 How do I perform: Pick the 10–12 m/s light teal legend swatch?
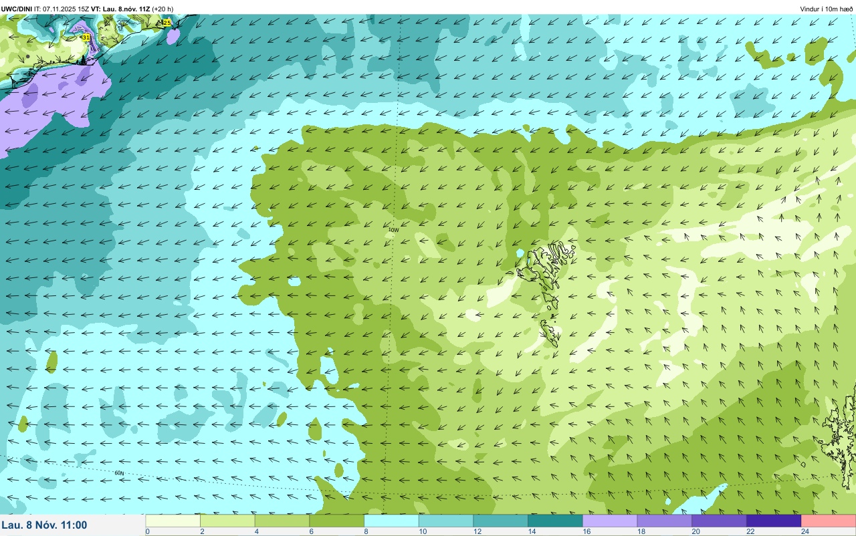point(446,520)
